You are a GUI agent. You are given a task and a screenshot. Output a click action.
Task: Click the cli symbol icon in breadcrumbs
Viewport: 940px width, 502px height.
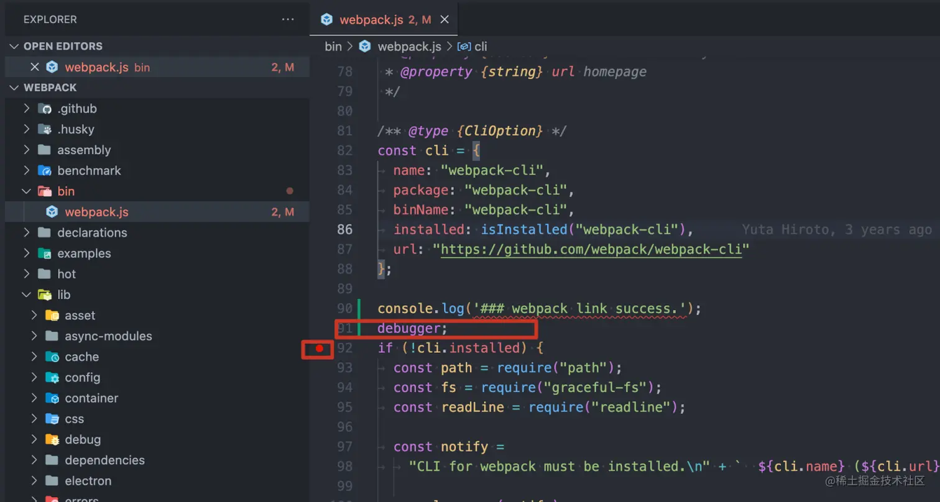tap(464, 47)
